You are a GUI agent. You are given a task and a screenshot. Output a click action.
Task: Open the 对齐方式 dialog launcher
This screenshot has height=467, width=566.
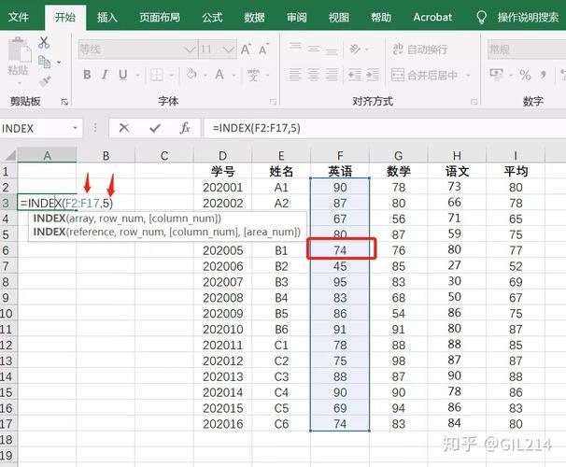click(x=474, y=102)
